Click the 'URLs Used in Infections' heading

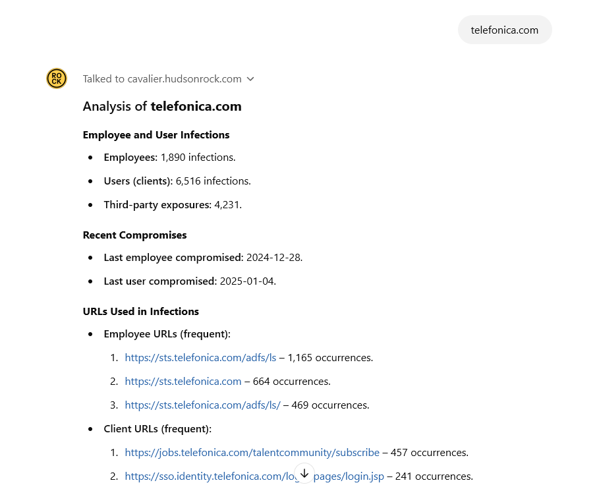pos(141,311)
